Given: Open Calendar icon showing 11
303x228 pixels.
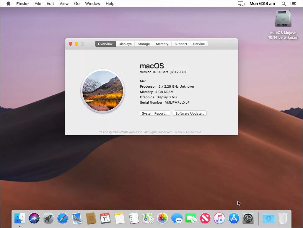Looking at the screenshot, I should tap(105, 218).
